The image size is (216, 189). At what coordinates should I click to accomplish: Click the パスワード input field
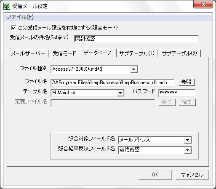coord(177,93)
